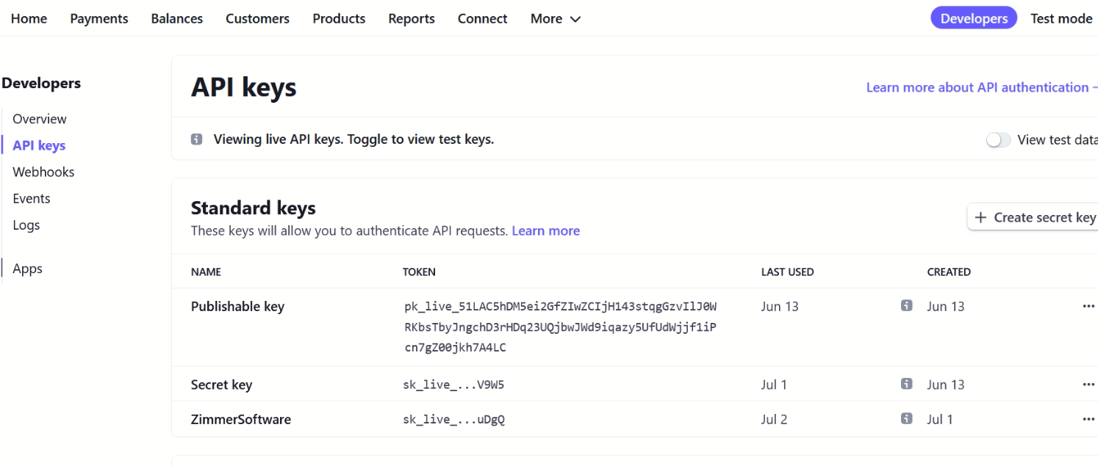Click the publishable key token to copy
This screenshot has width=1098, height=466.
click(560, 327)
